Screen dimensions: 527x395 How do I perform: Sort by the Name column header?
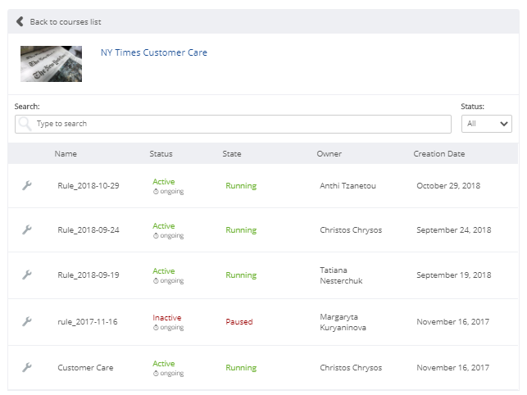click(x=66, y=153)
